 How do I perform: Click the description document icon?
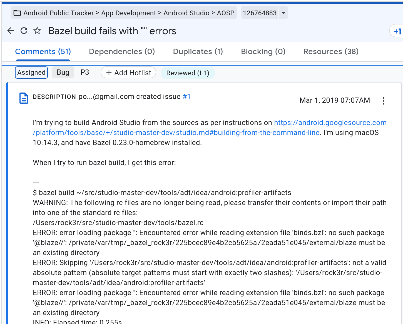point(24,98)
